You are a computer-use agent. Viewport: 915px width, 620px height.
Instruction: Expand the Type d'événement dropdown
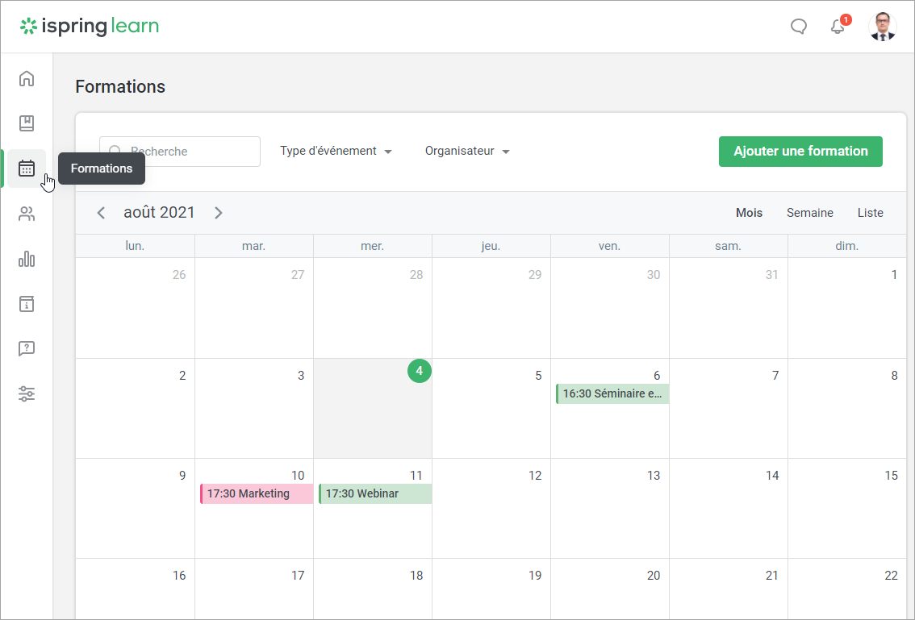[x=336, y=151]
